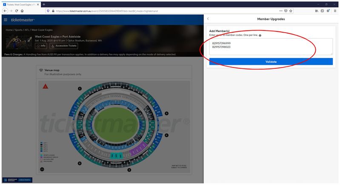Go back from Member Upgrades panel
This screenshot has height=185, width=340.
click(208, 19)
